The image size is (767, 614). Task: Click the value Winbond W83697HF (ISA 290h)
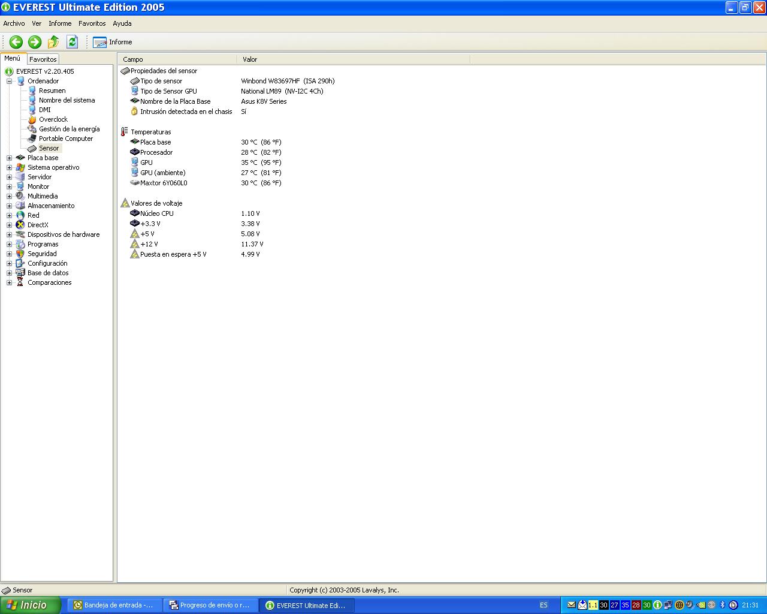[x=288, y=81]
